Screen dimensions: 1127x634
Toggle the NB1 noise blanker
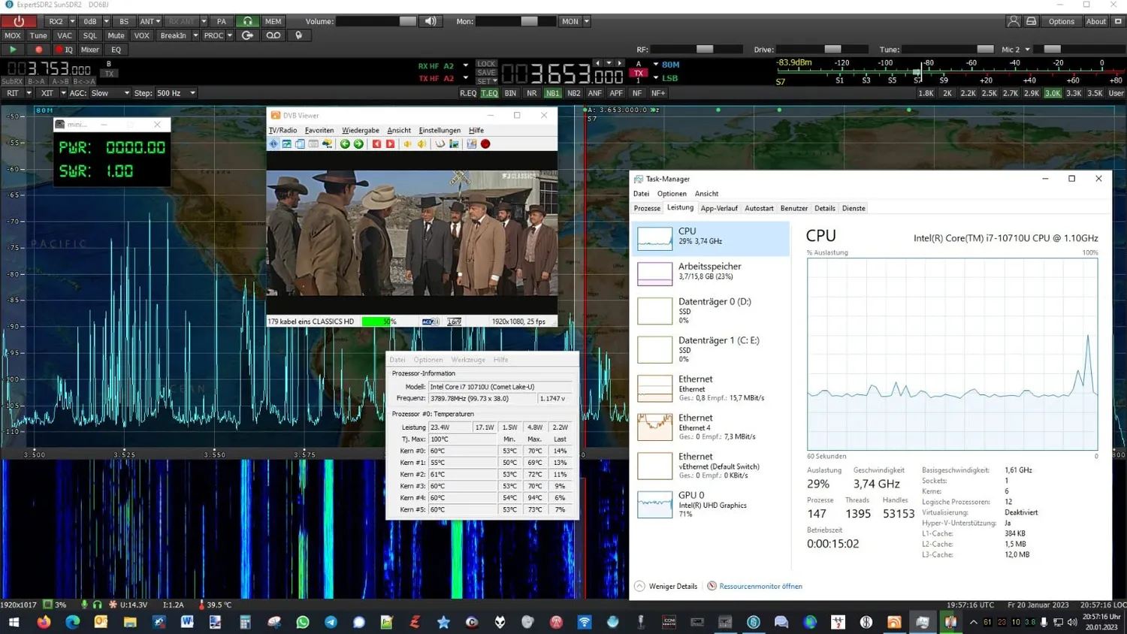(553, 93)
